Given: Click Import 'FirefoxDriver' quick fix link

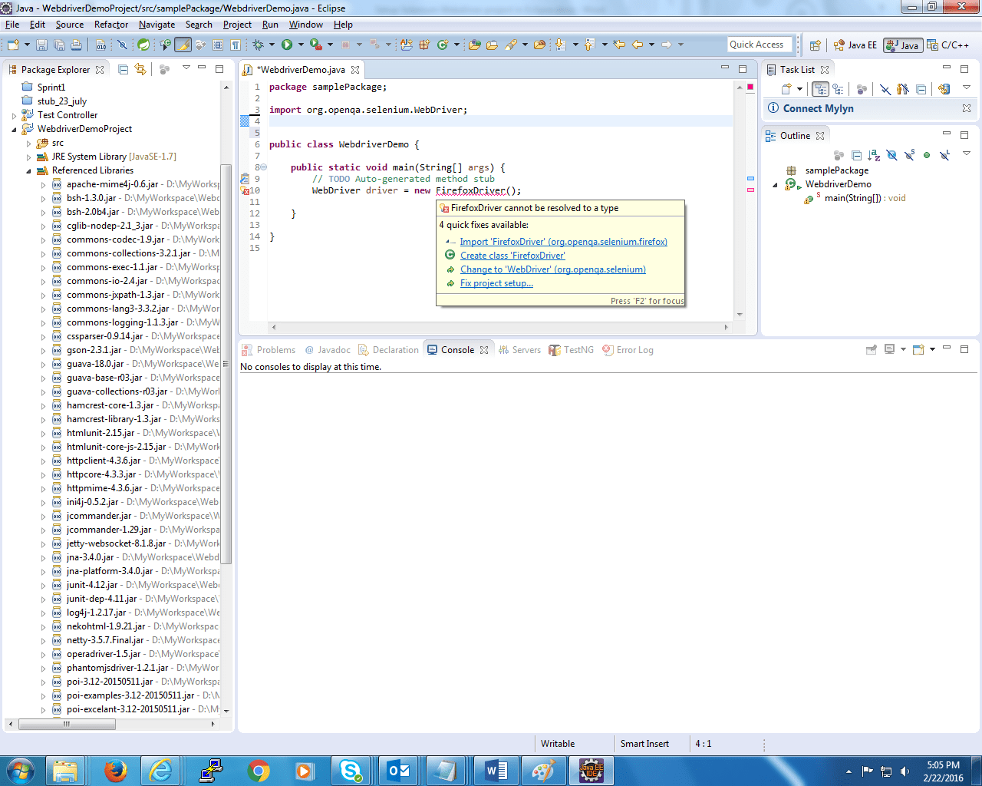Looking at the screenshot, I should [563, 242].
